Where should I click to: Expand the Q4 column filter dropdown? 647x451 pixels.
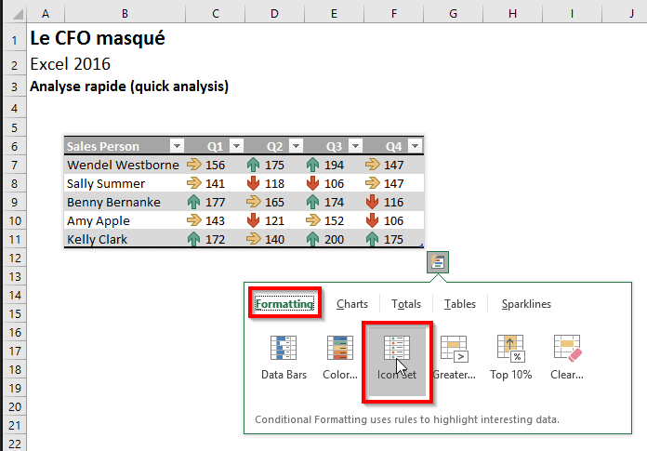point(415,146)
